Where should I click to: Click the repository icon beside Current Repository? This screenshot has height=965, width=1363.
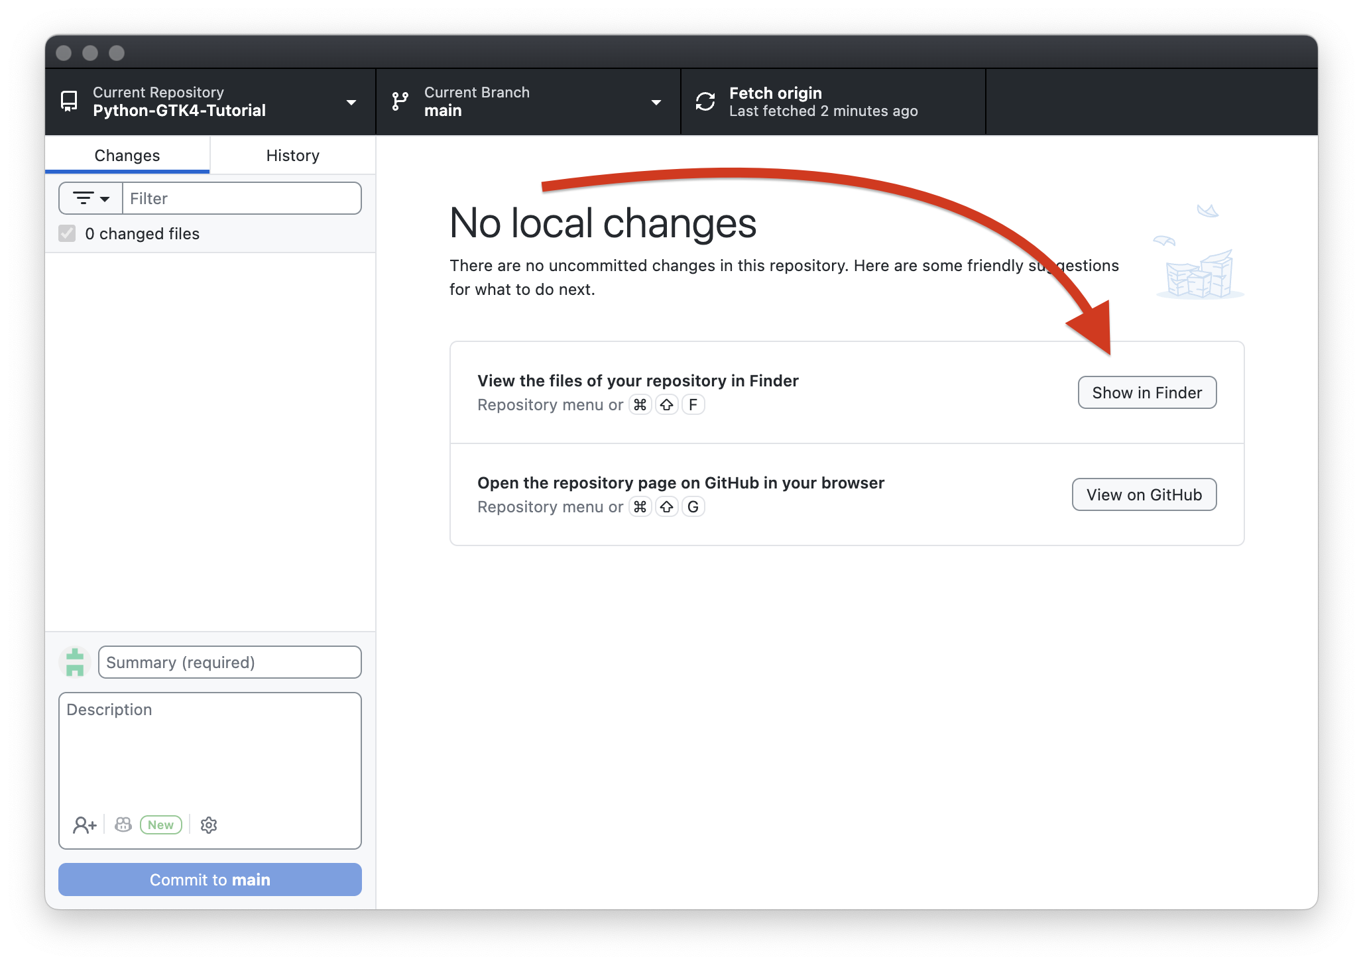point(69,101)
